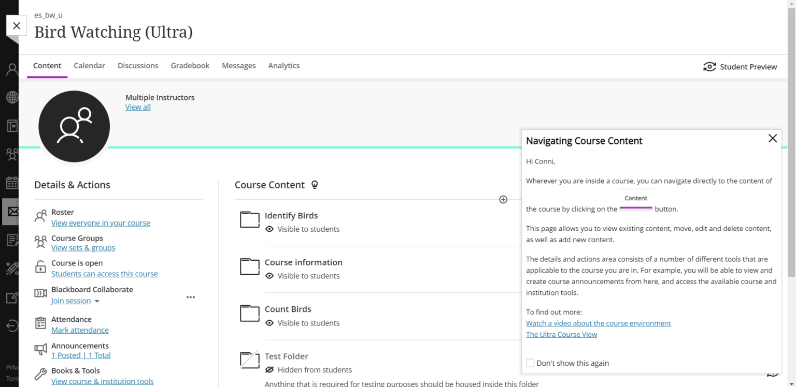Click the Course Groups icon
Image resolution: width=796 pixels, height=387 pixels.
(x=40, y=242)
